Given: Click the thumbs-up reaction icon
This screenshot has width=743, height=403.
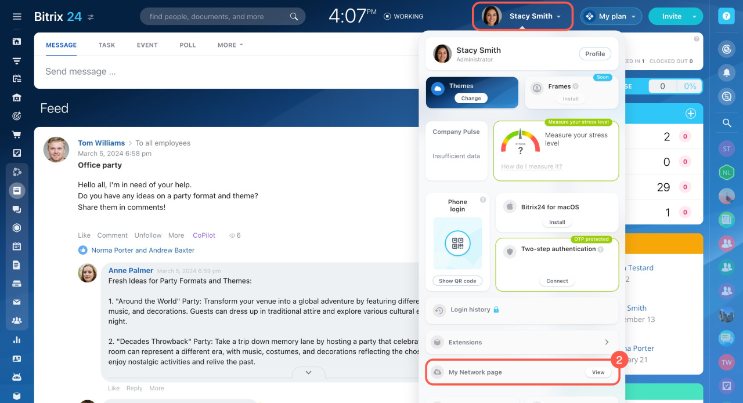Looking at the screenshot, I should [x=82, y=250].
